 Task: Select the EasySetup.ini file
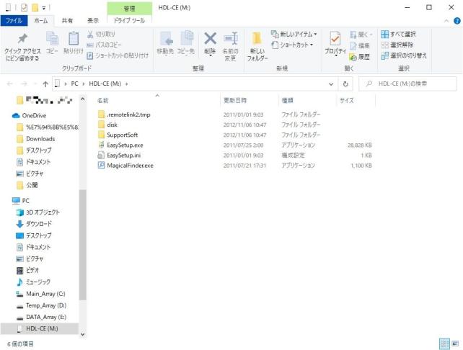[x=124, y=156]
